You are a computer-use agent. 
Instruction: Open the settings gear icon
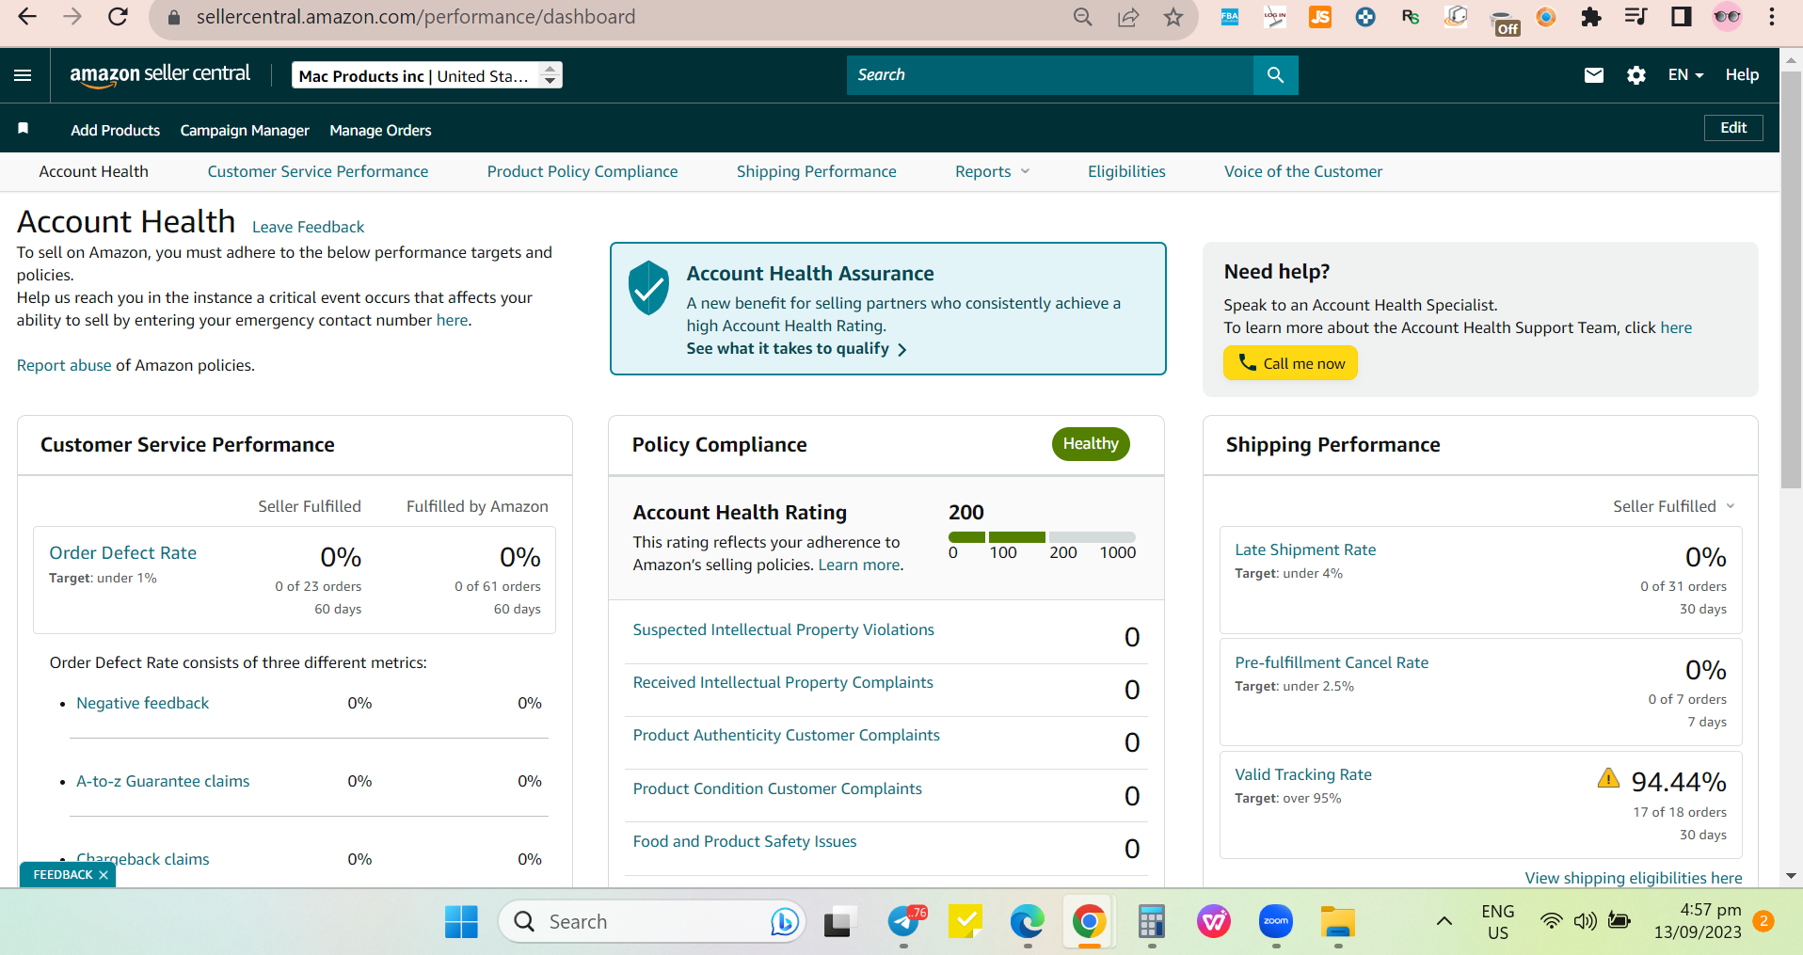[1636, 75]
